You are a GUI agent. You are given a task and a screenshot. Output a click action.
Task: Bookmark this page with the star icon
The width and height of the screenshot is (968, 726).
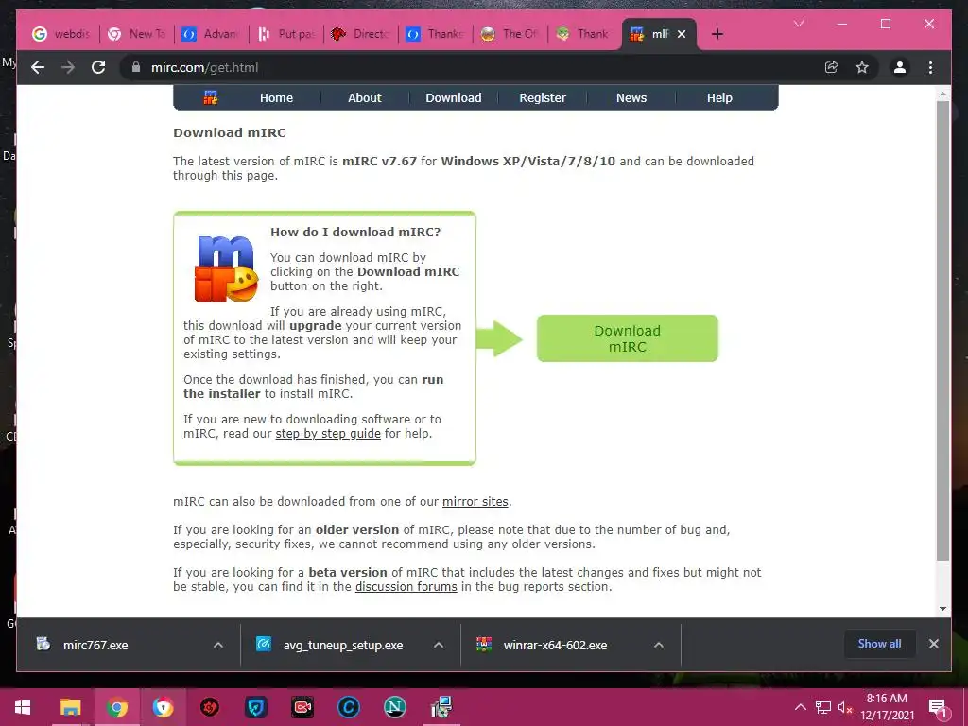click(862, 67)
